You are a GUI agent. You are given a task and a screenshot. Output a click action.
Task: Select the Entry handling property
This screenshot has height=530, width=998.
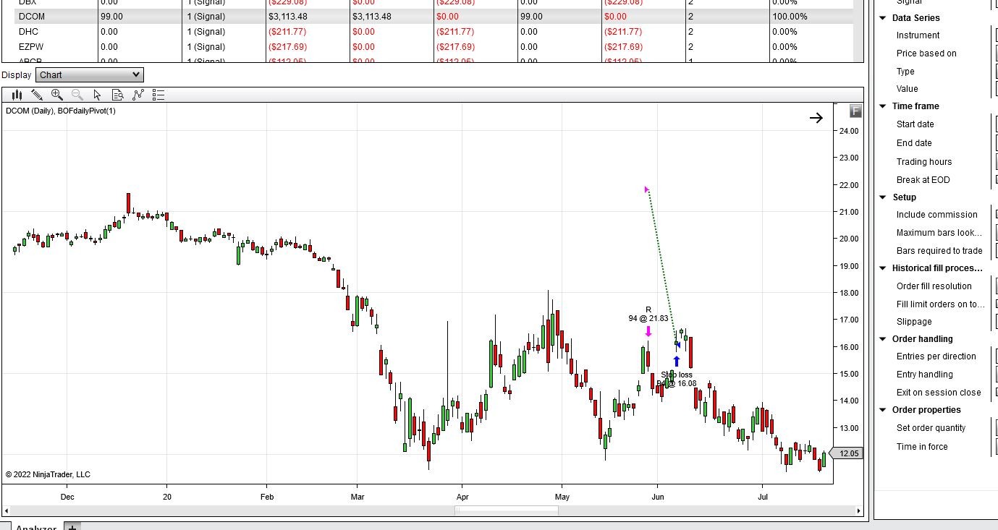[x=924, y=375]
